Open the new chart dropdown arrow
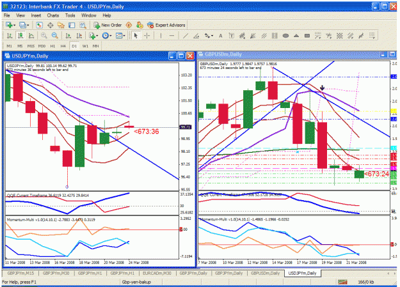 click(x=14, y=25)
